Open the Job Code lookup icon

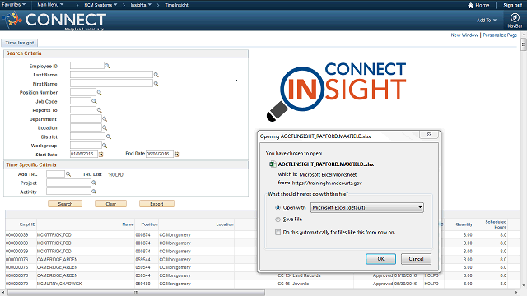pyautogui.click(x=94, y=101)
